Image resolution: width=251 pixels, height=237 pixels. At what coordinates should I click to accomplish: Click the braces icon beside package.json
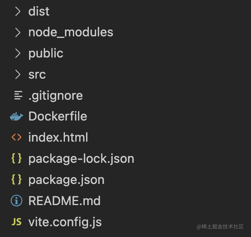coord(16,180)
